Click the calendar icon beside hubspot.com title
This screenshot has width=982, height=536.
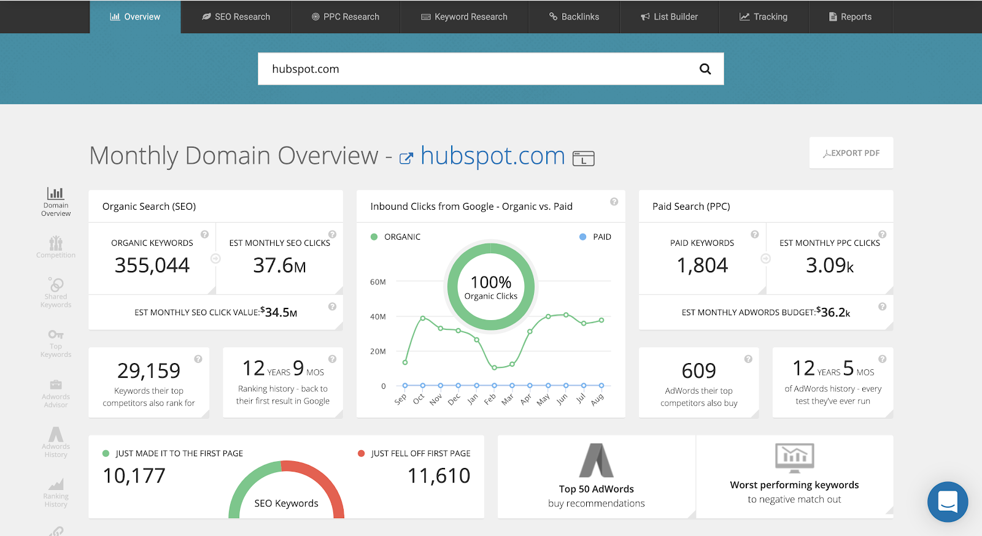tap(584, 158)
